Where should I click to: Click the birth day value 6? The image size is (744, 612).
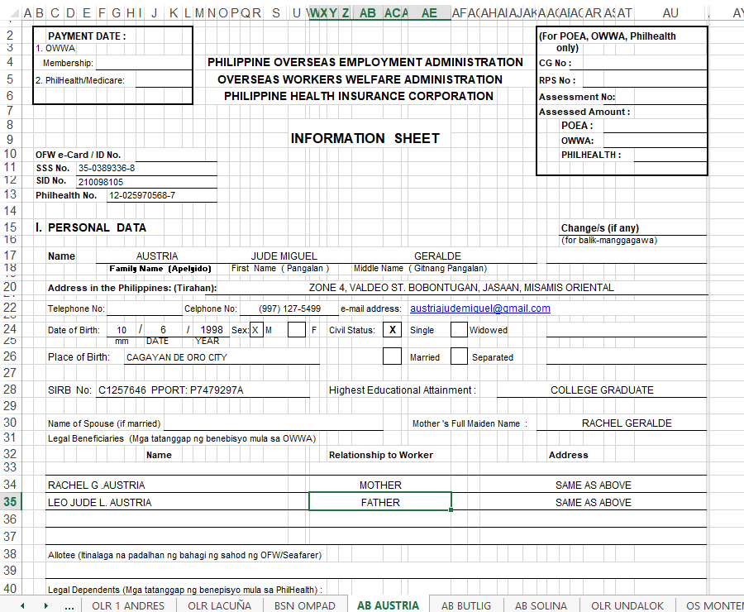coord(163,330)
